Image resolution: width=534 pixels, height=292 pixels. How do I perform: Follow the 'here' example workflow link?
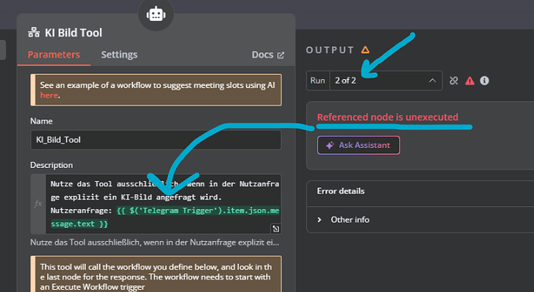49,95
